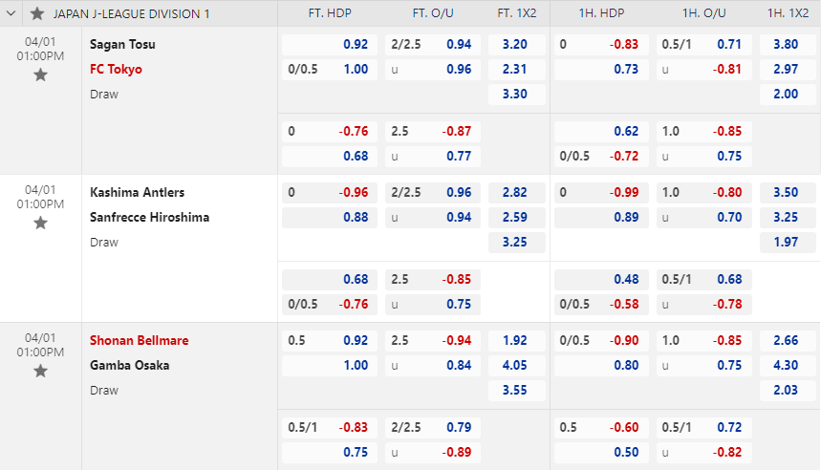Collapse the Japan J-League Division 1 section

11,13
